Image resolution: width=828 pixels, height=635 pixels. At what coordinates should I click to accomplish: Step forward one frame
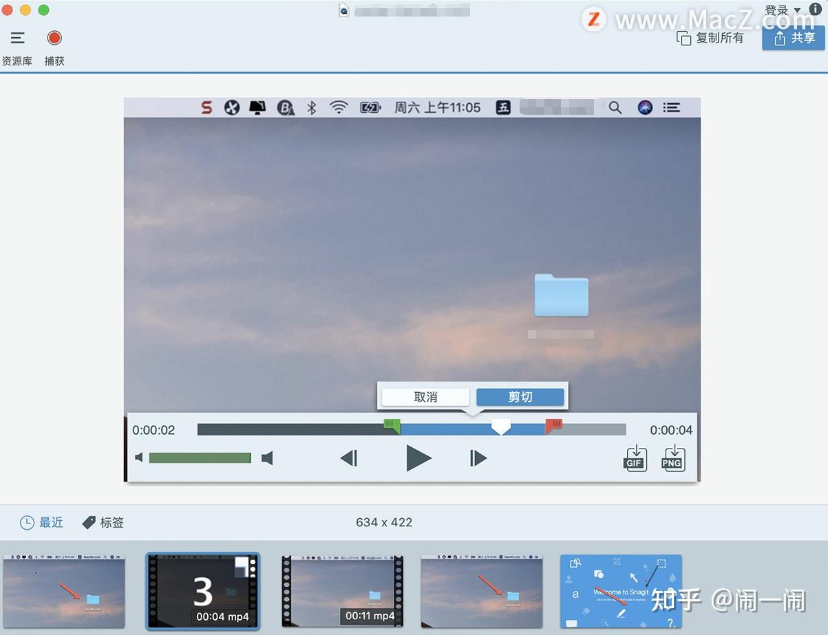pos(478,458)
